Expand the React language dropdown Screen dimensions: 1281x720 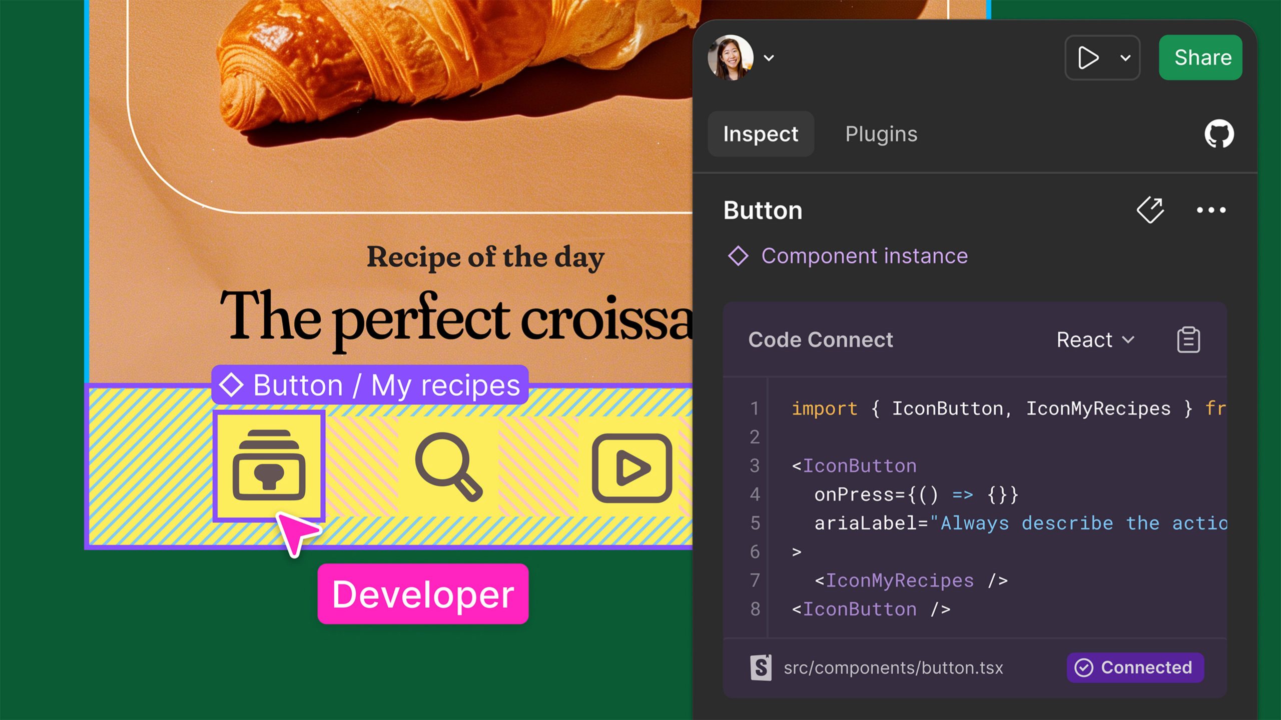pyautogui.click(x=1095, y=339)
